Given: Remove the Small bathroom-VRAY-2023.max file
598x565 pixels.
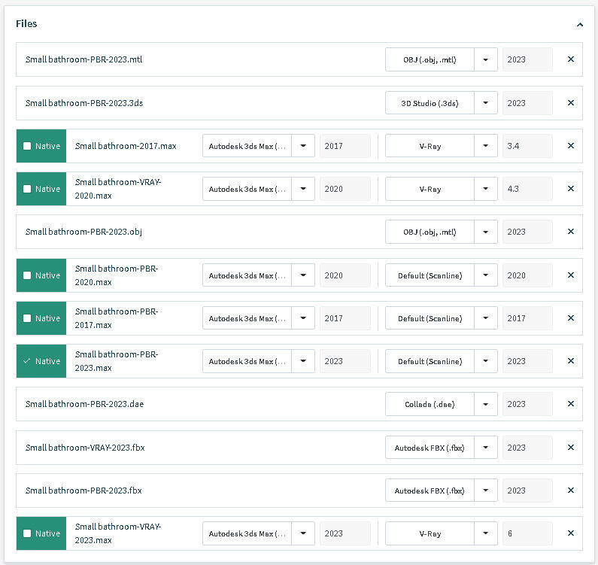Looking at the screenshot, I should point(570,533).
